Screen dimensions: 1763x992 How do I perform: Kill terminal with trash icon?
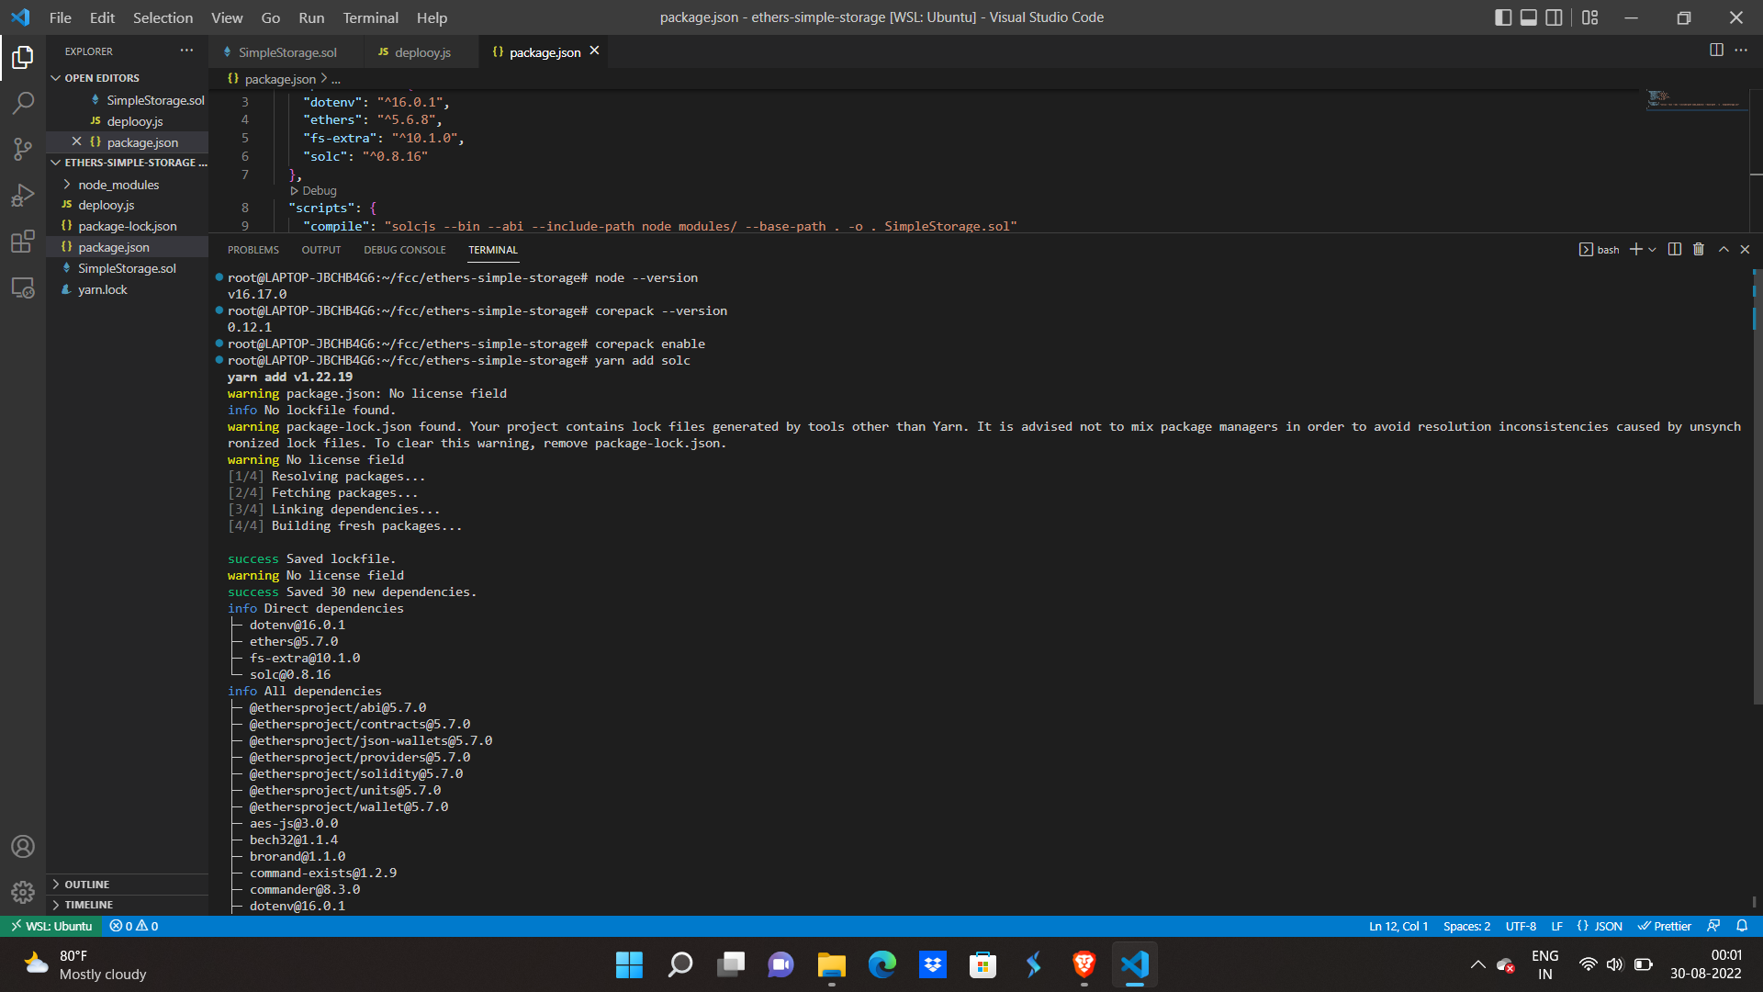click(1699, 250)
